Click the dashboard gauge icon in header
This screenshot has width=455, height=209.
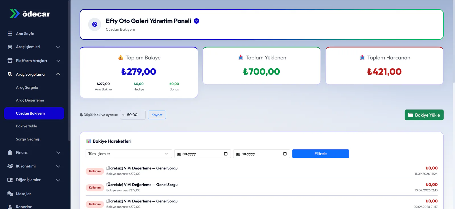95,24
